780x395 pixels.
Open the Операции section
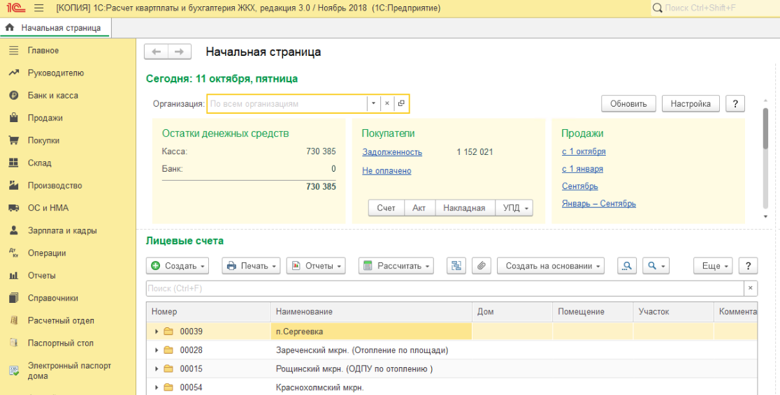(47, 253)
